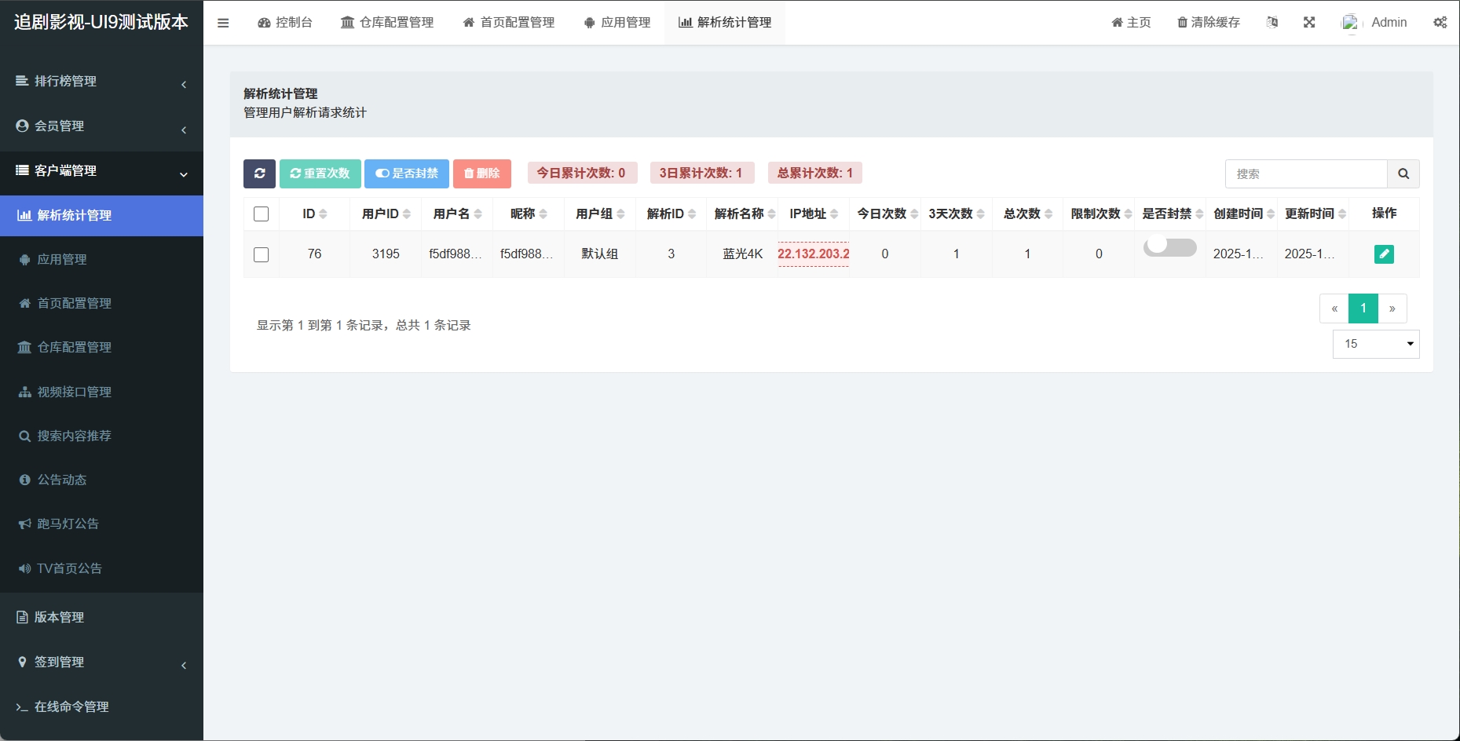
Task: Click the IP address link 22.132.203.2
Action: click(x=813, y=254)
